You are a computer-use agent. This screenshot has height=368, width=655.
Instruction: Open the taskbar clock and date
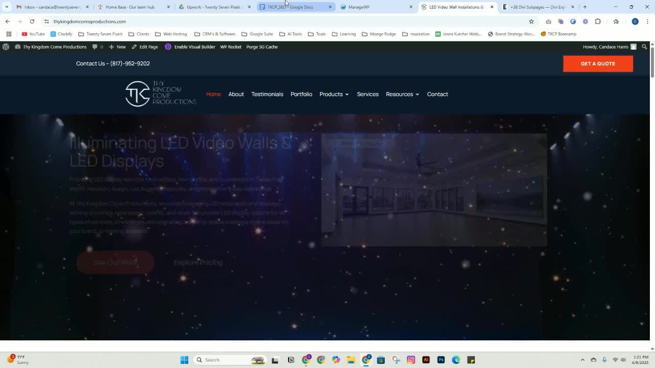(x=641, y=360)
